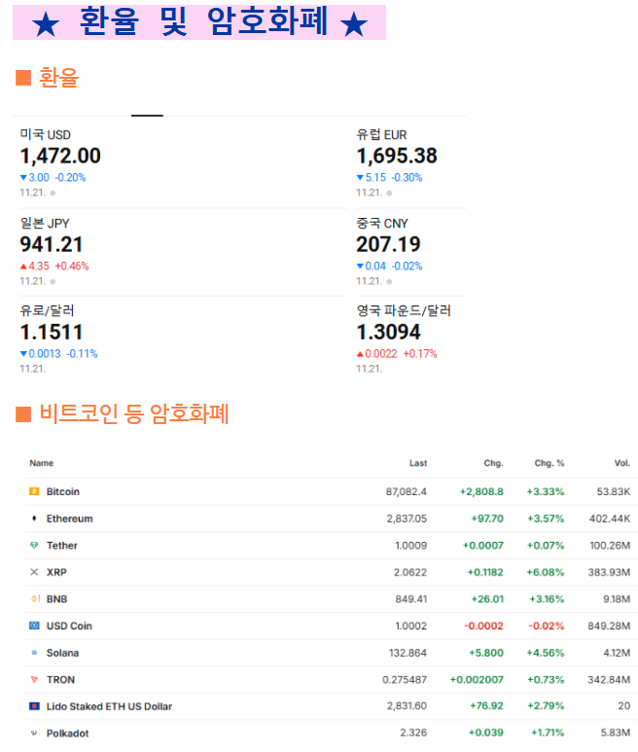
Task: Sort by Chg. % column header
Action: tap(549, 463)
